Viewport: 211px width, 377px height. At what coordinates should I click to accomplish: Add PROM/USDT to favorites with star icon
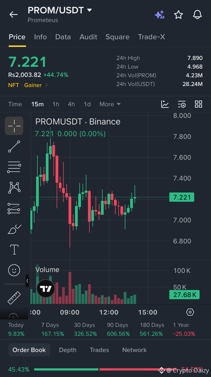pyautogui.click(x=178, y=15)
